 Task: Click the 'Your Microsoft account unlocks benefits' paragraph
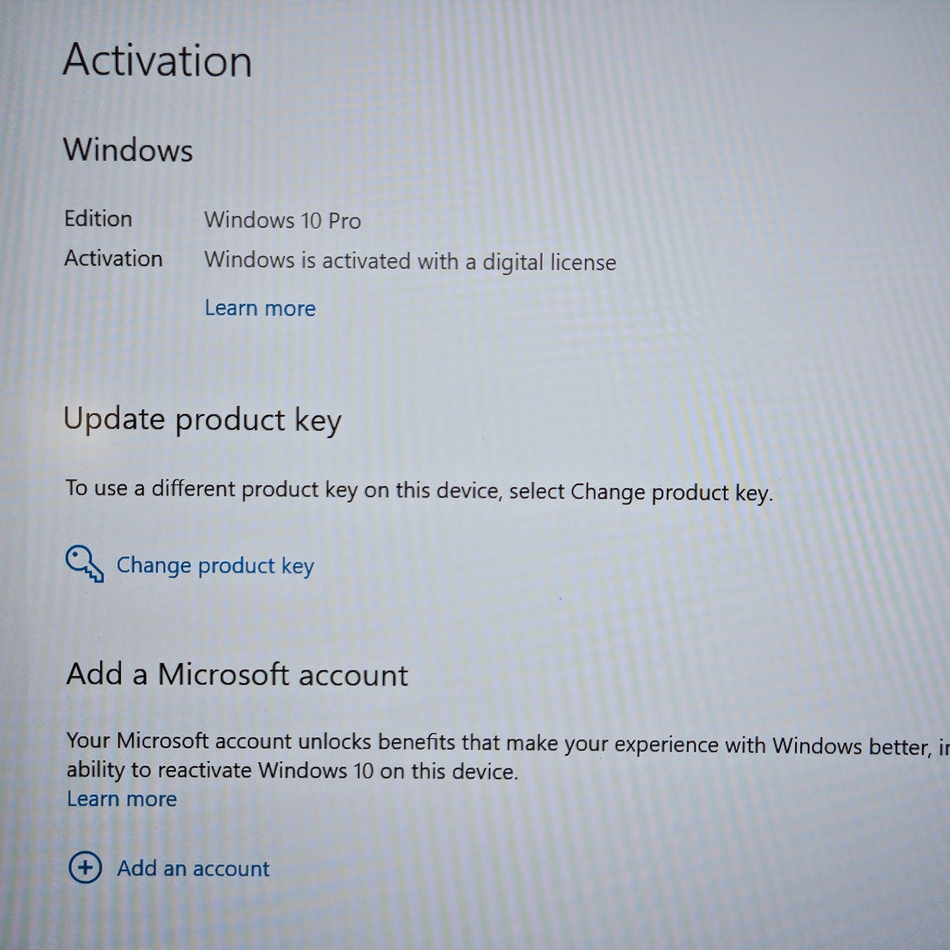coord(508,756)
